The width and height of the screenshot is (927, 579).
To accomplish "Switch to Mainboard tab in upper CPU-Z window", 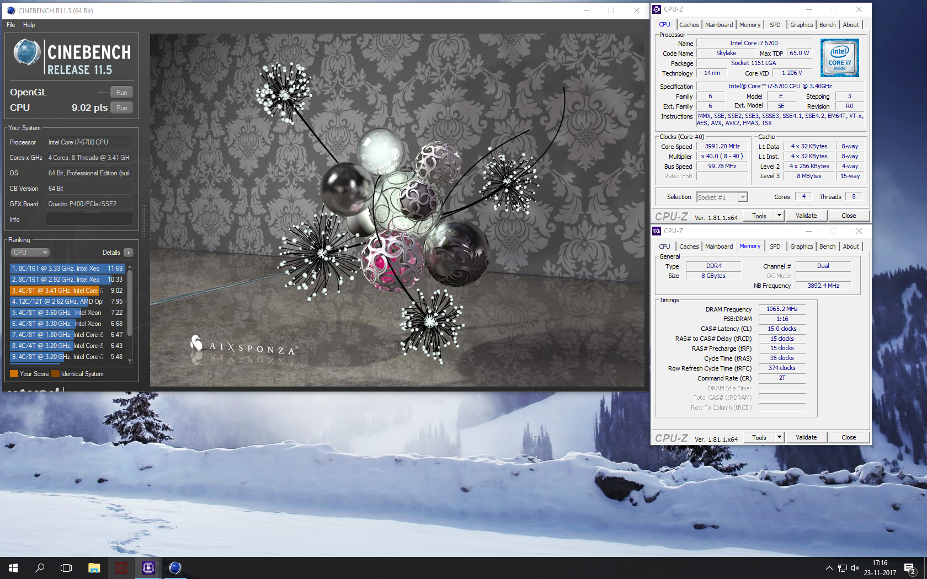I will click(719, 25).
